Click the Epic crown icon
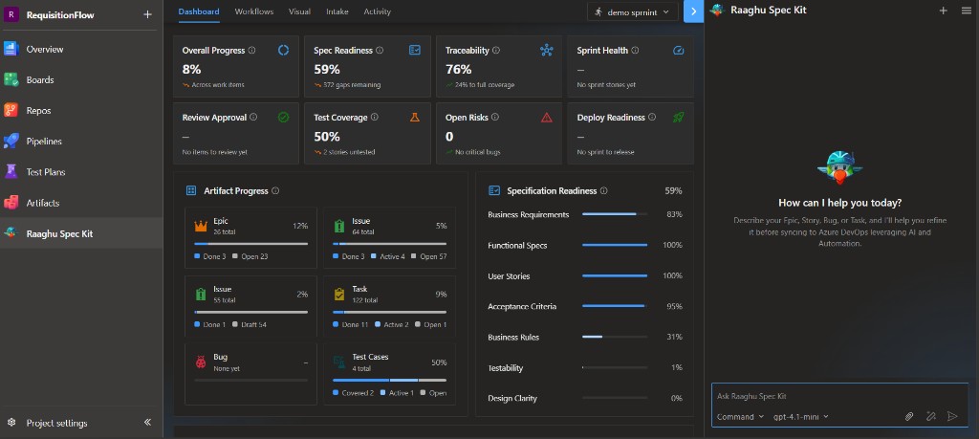 click(201, 226)
